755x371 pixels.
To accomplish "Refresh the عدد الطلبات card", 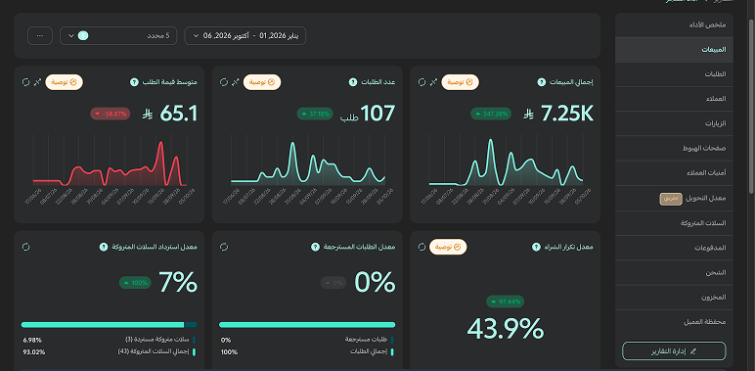I will (224, 82).
